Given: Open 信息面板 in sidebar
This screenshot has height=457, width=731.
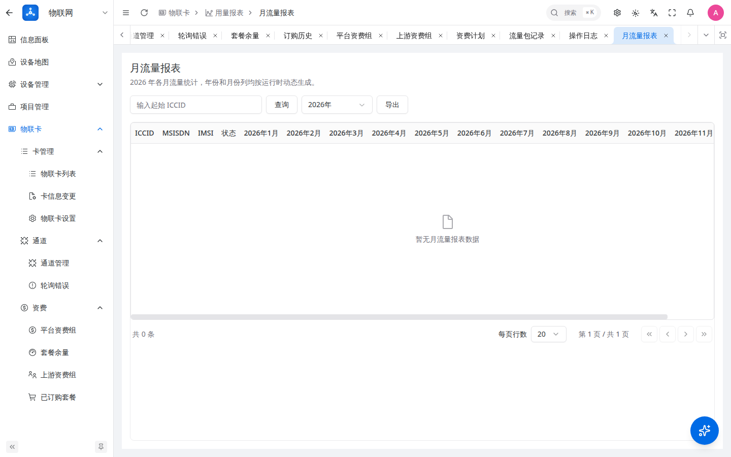Looking at the screenshot, I should point(56,40).
